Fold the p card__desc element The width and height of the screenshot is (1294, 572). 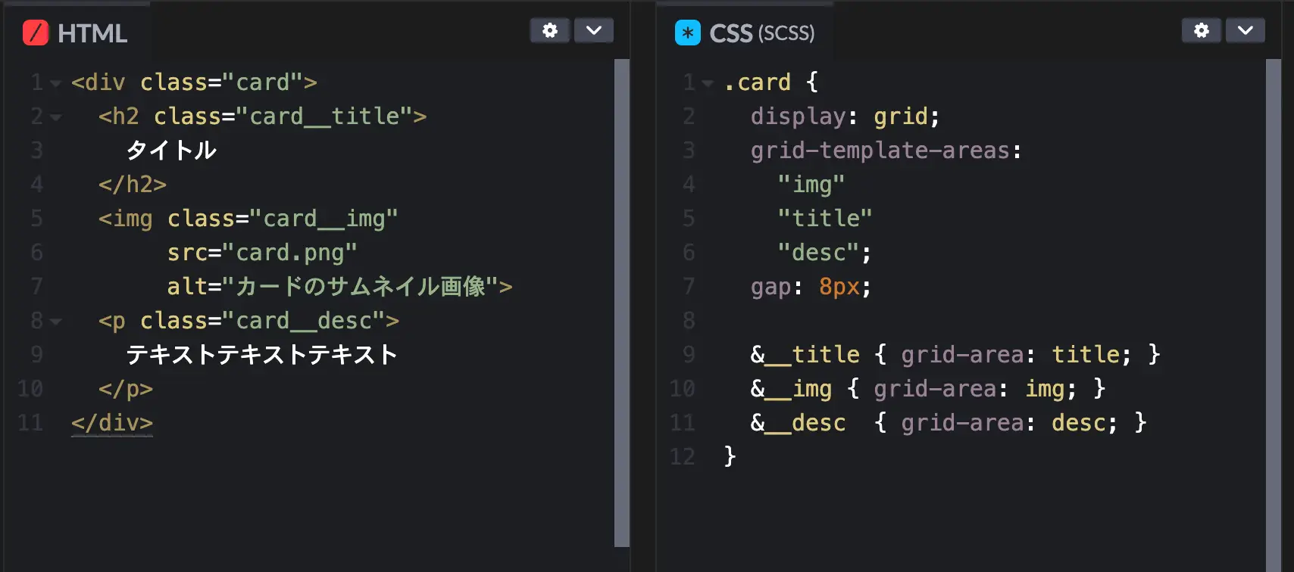point(55,322)
